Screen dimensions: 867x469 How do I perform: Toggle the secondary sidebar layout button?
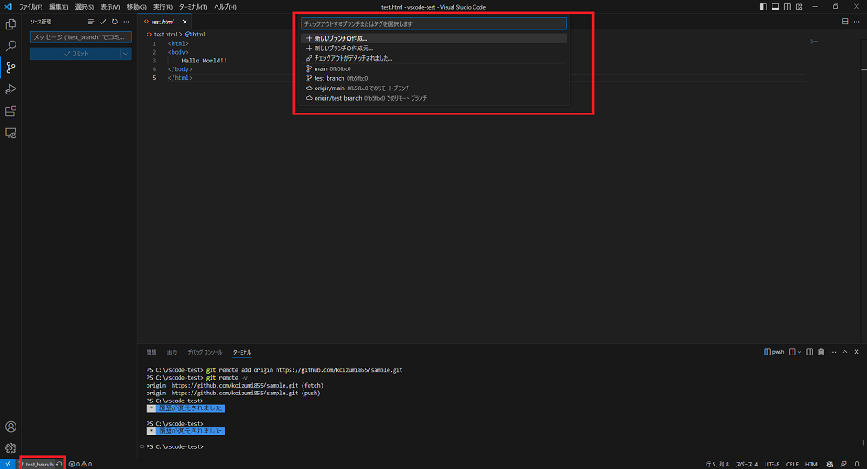[x=786, y=6]
